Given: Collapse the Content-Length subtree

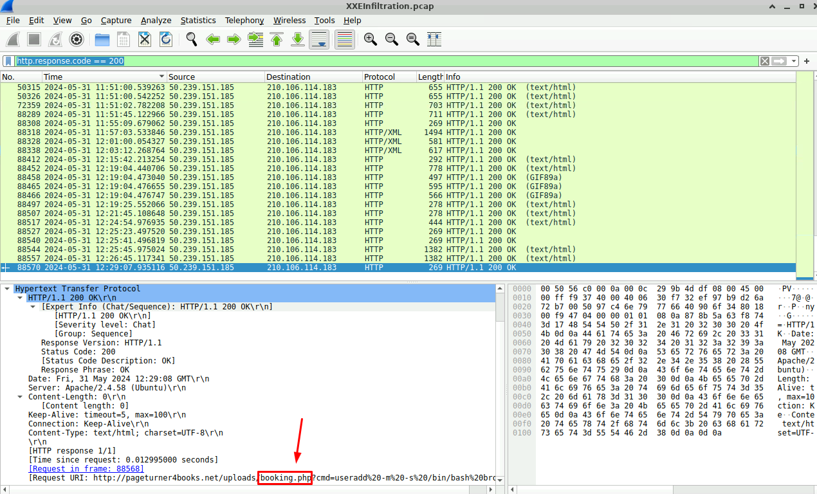Looking at the screenshot, I should click(21, 397).
